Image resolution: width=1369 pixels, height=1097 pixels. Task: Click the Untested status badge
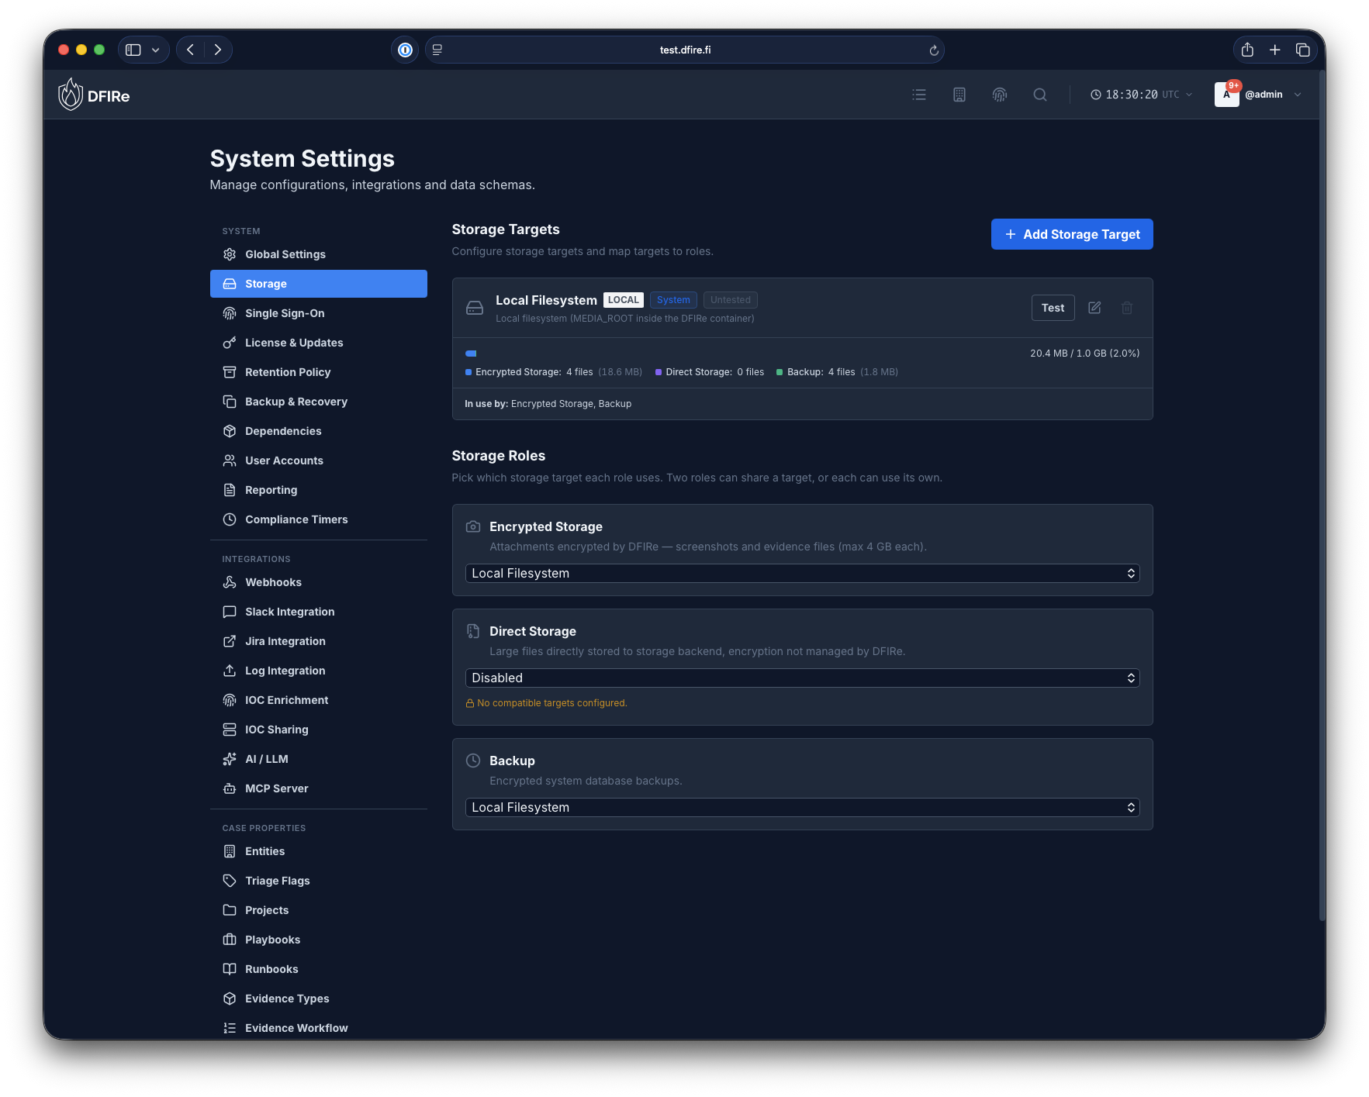coord(731,300)
